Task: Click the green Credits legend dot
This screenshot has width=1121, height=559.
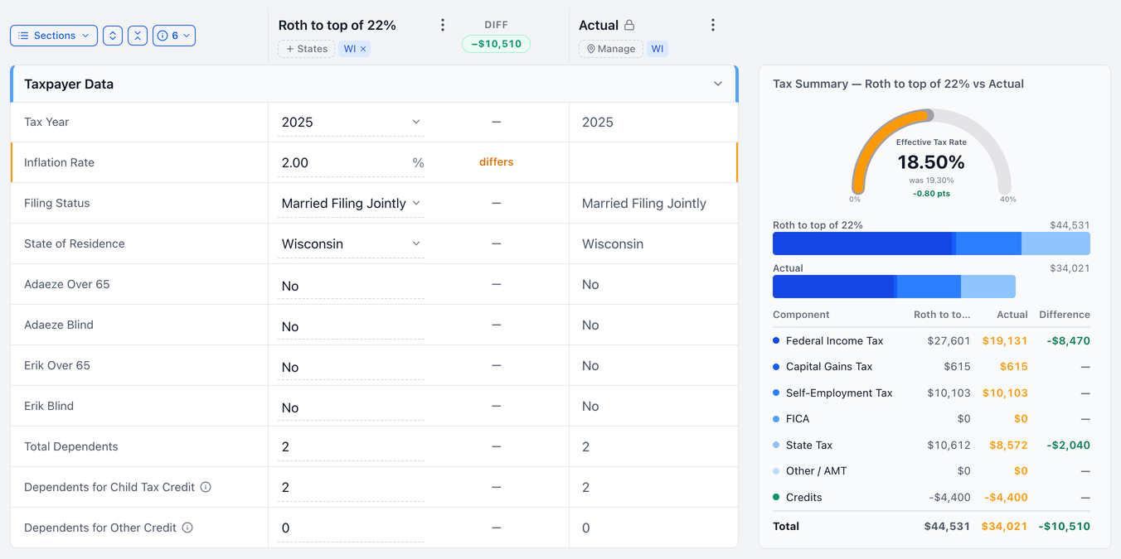Action: click(776, 497)
